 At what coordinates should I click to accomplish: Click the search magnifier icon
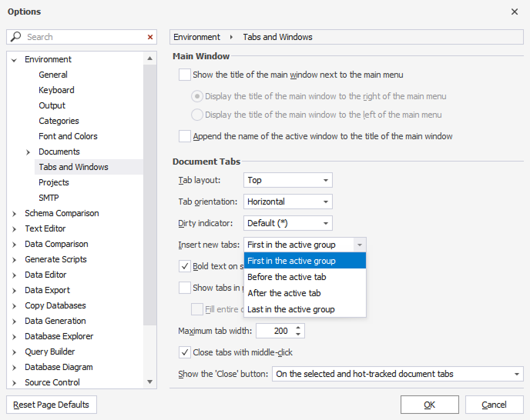(x=16, y=36)
